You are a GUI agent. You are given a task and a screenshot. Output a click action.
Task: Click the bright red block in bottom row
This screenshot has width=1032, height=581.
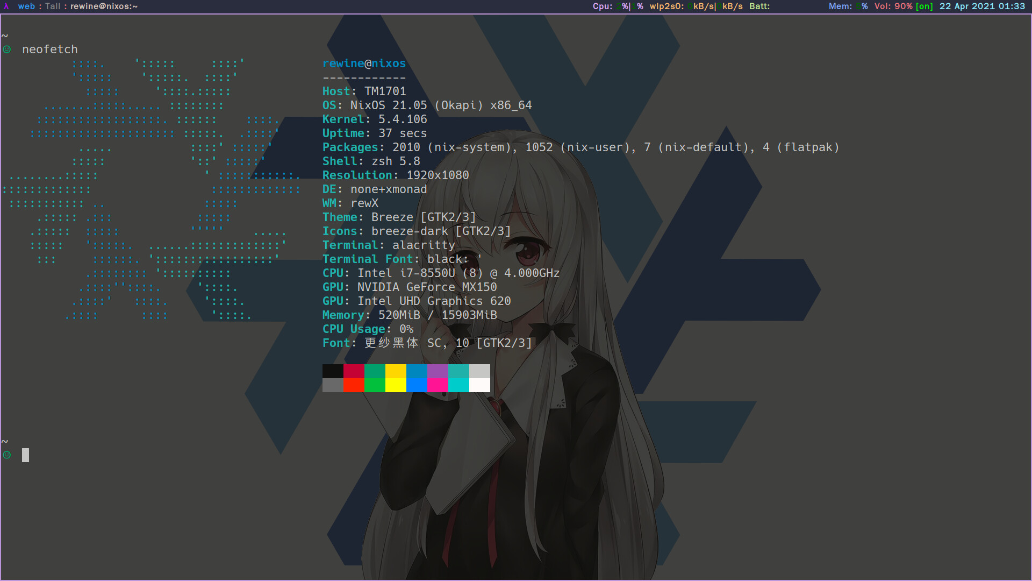click(354, 385)
